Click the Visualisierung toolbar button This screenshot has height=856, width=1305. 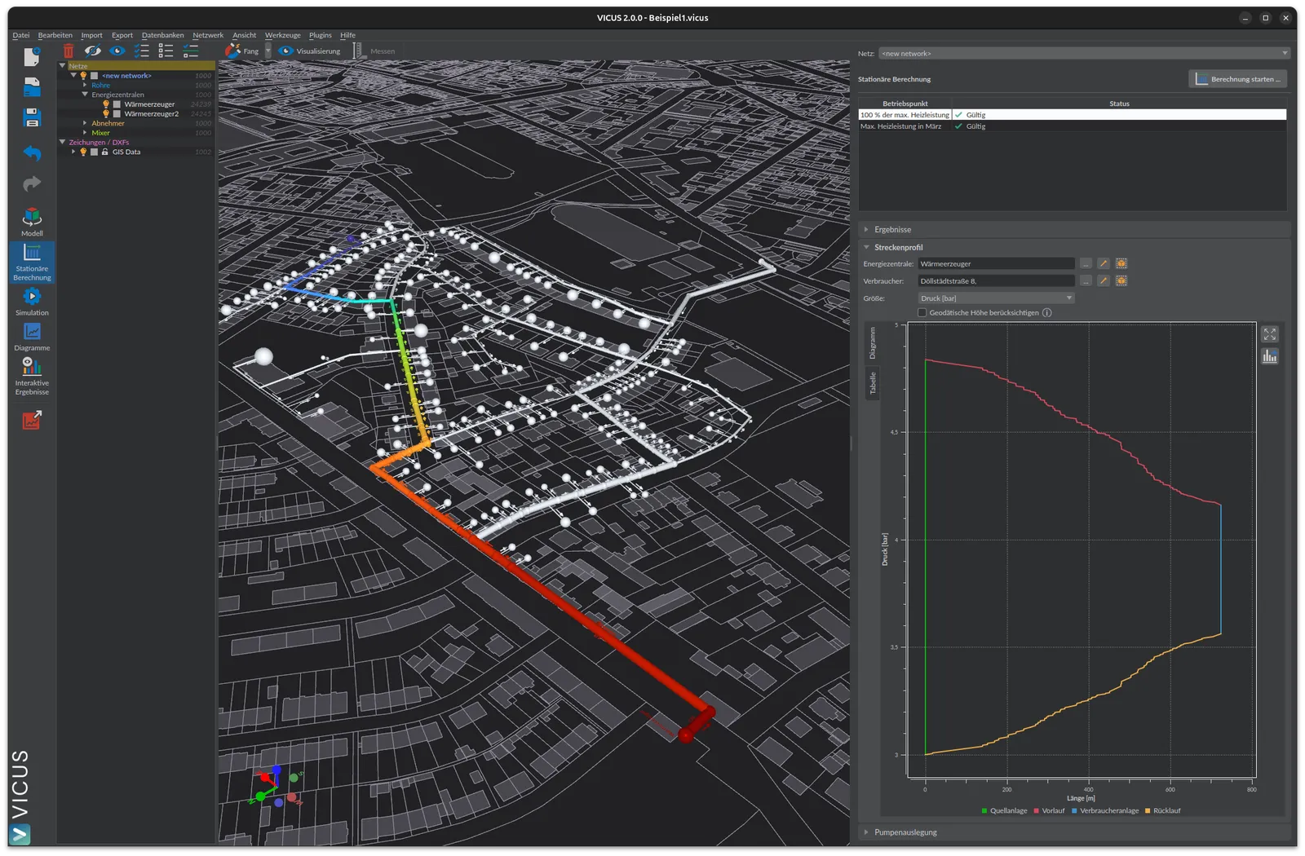pos(309,51)
